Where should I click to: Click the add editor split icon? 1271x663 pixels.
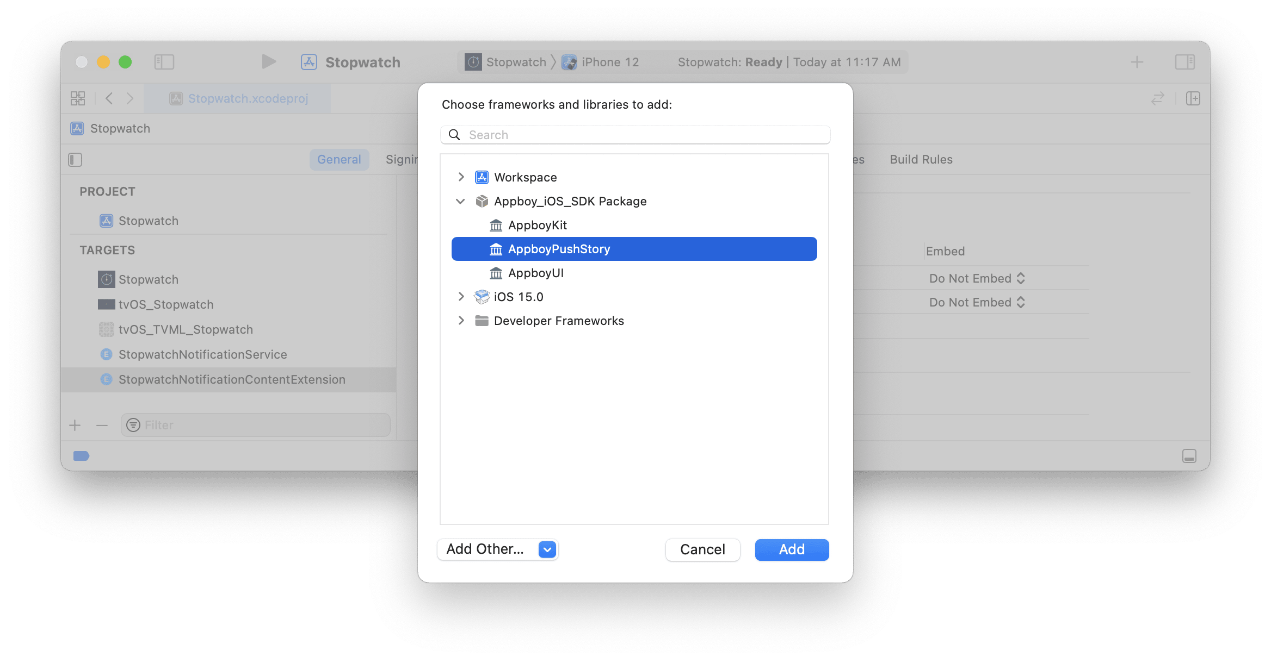click(x=1193, y=98)
